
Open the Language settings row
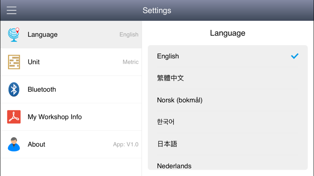click(71, 35)
